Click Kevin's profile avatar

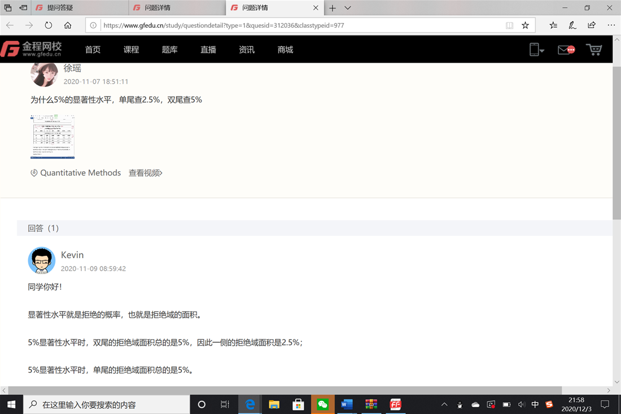(x=42, y=260)
